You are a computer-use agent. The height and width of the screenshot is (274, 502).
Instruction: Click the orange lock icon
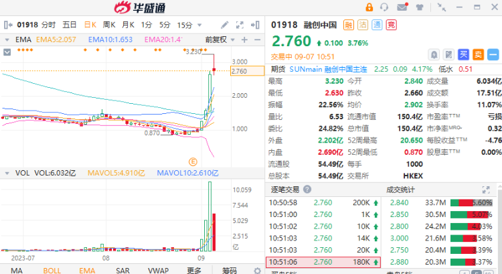pyautogui.click(x=369, y=7)
